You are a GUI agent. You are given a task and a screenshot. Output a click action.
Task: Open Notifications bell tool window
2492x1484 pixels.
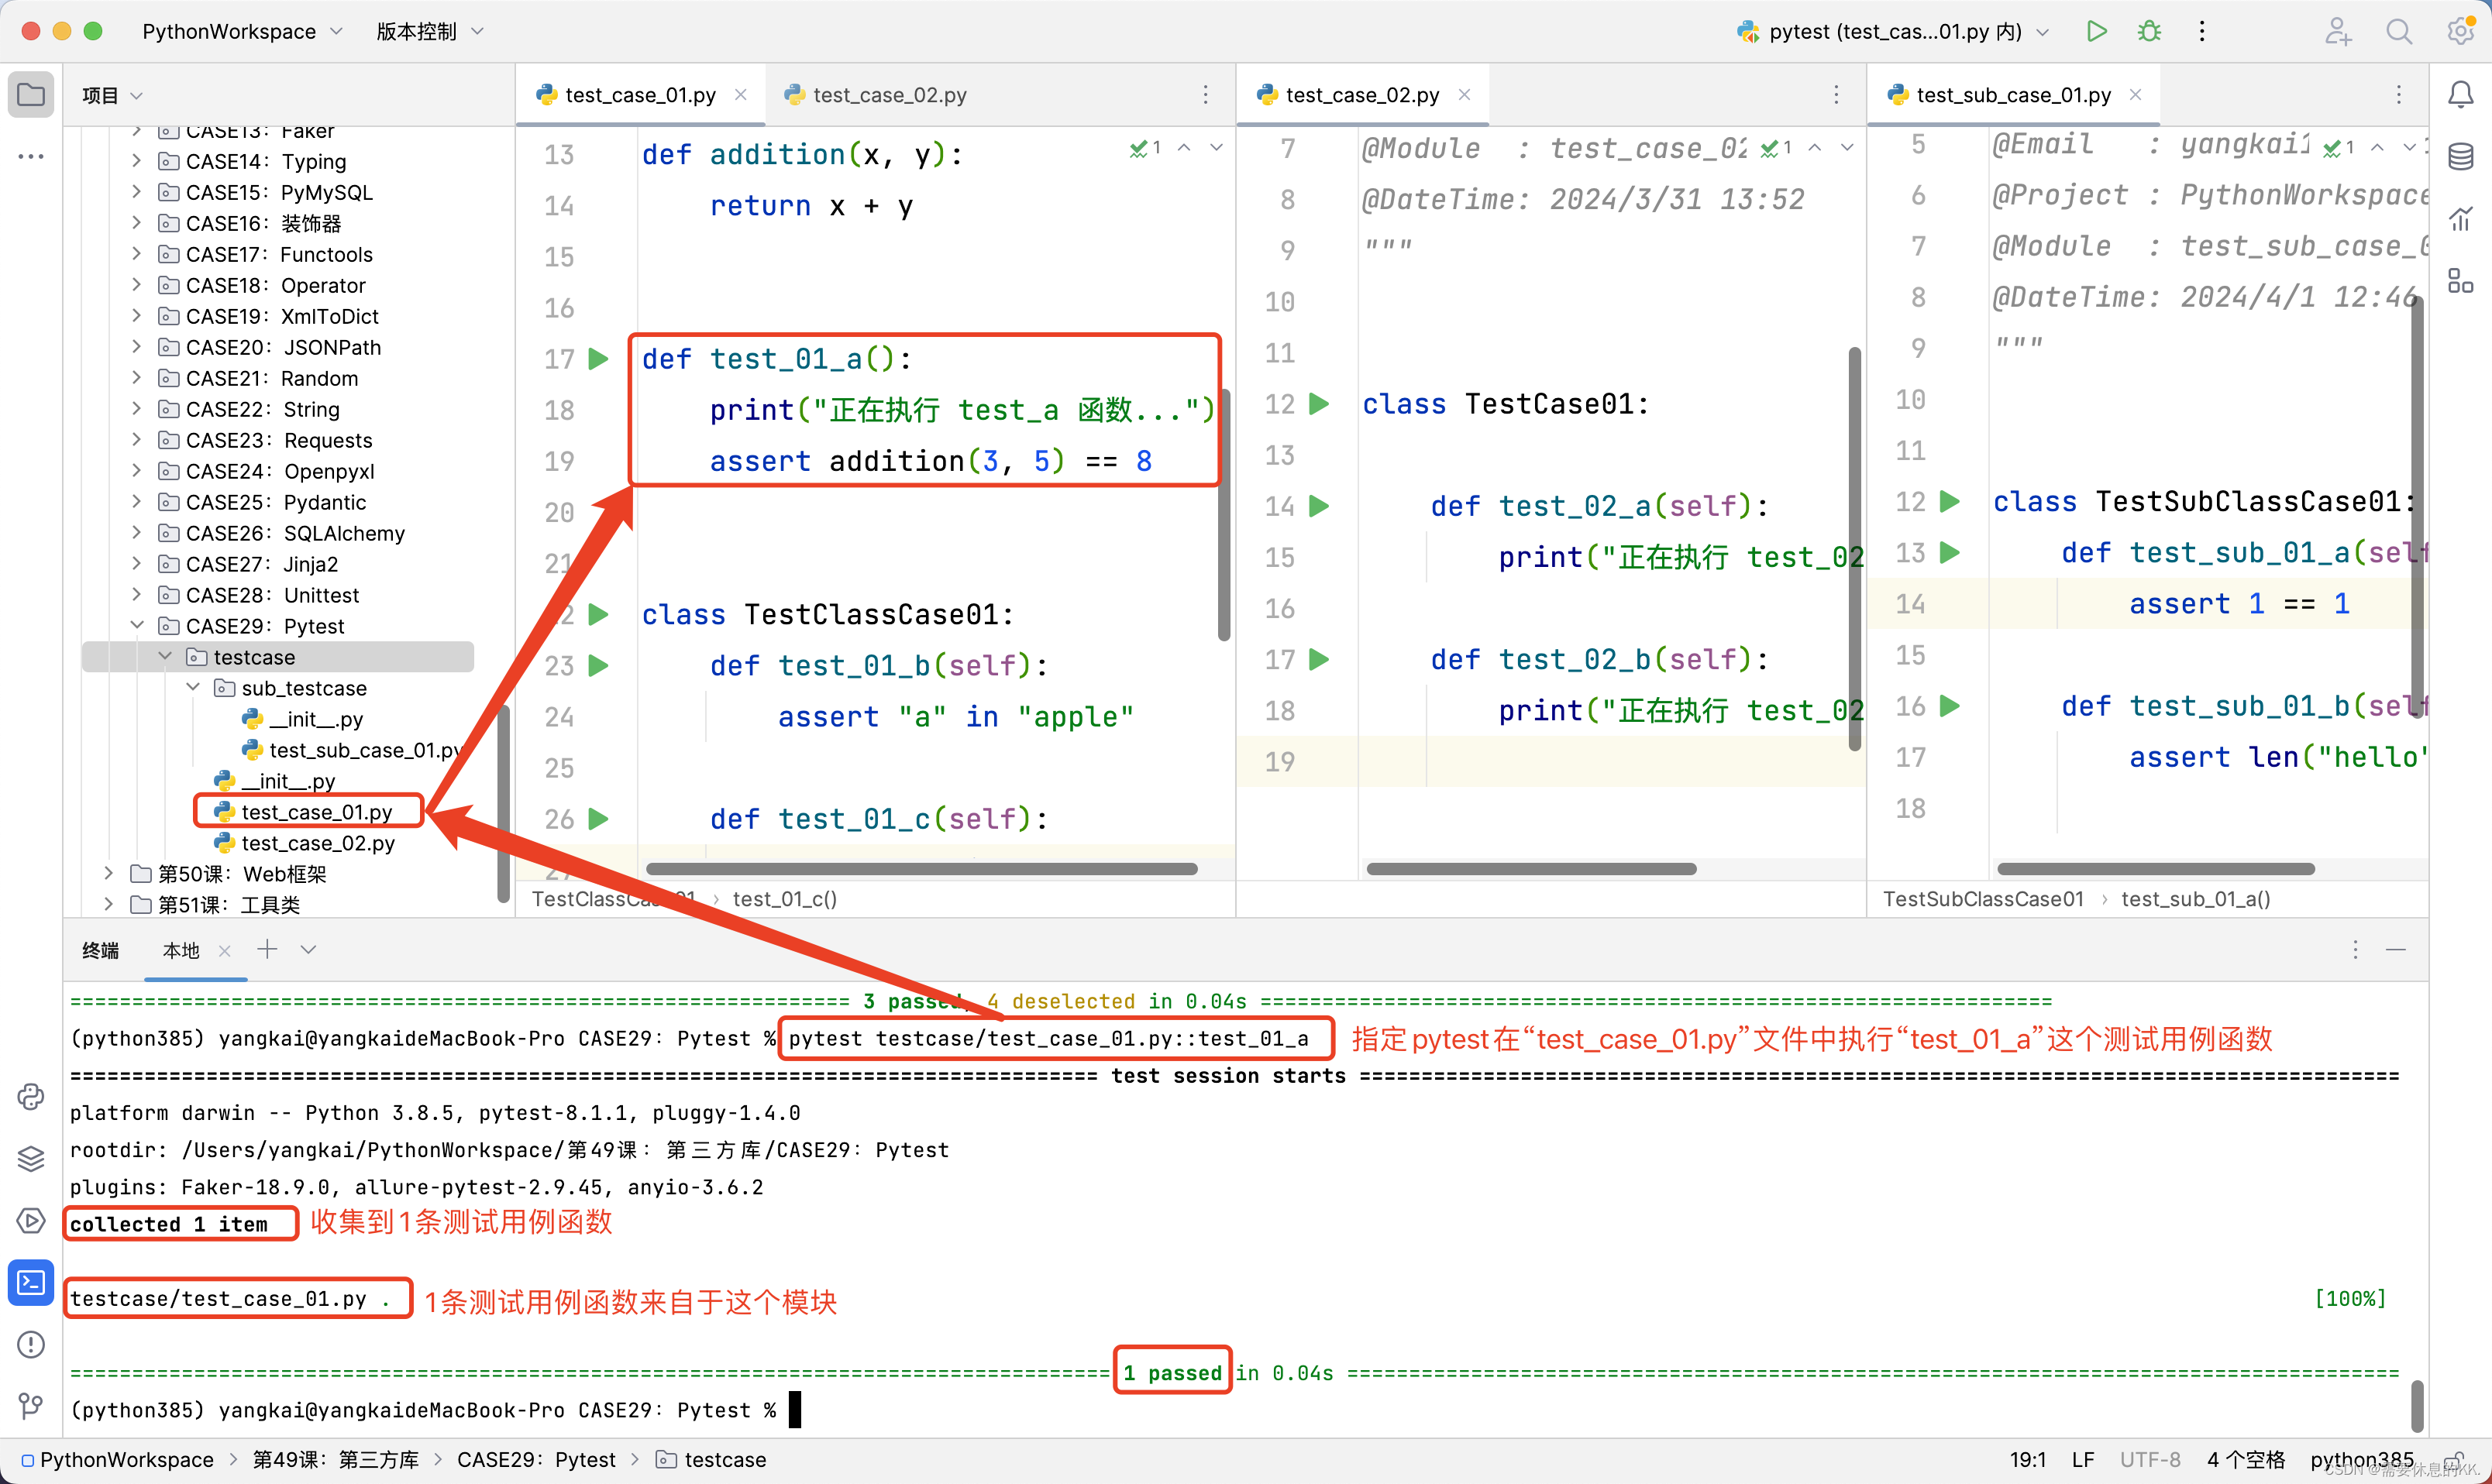(2461, 94)
